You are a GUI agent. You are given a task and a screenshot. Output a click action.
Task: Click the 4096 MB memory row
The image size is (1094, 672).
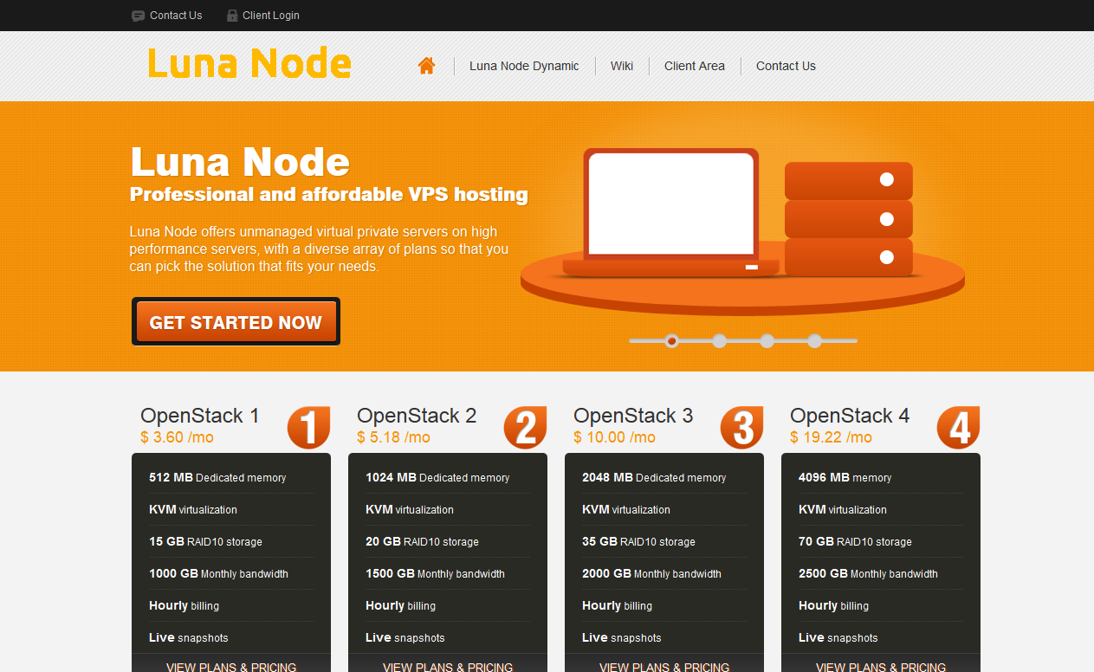point(881,477)
